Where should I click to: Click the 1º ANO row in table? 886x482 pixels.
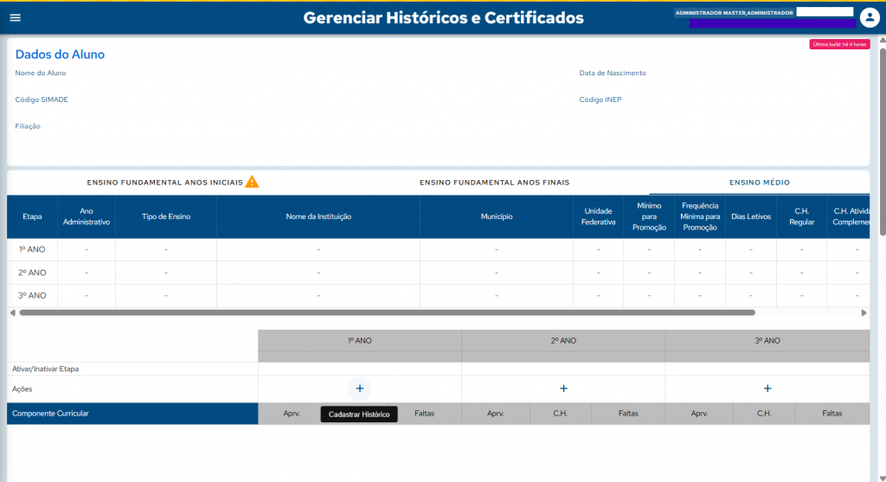[x=32, y=249]
